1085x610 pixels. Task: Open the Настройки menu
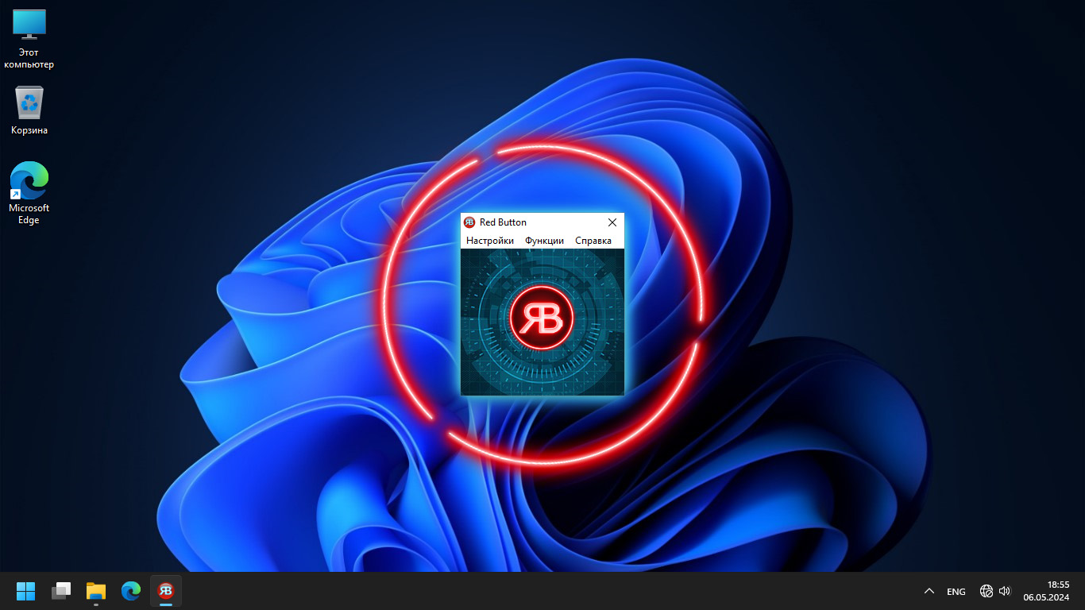click(x=489, y=241)
